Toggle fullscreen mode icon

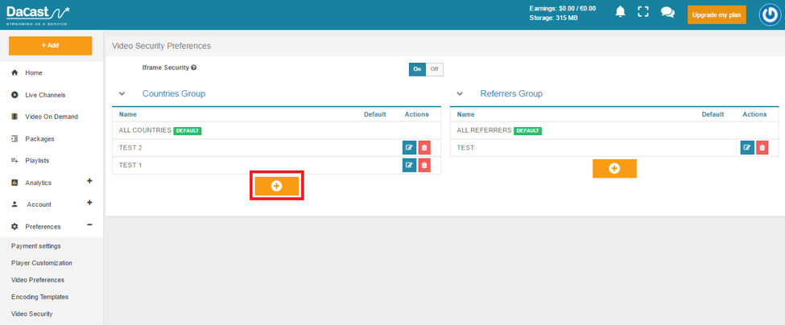[x=643, y=12]
